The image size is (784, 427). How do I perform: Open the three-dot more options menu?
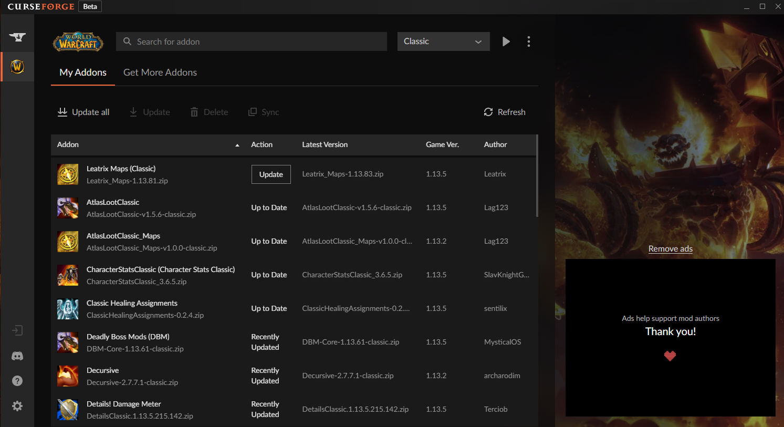[x=529, y=41]
